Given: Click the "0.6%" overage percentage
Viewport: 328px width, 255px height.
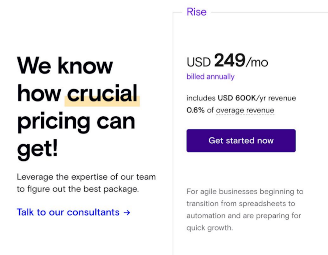Looking at the screenshot, I should [x=195, y=110].
